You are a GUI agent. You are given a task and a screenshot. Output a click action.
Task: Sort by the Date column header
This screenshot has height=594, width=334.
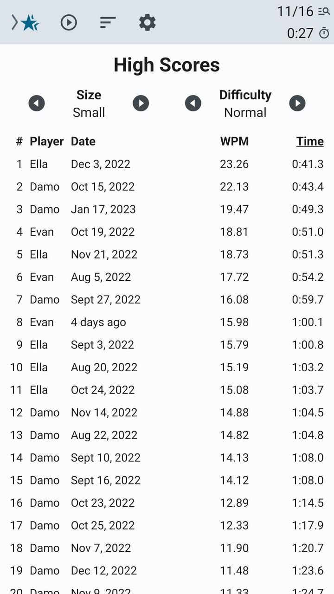click(x=83, y=142)
